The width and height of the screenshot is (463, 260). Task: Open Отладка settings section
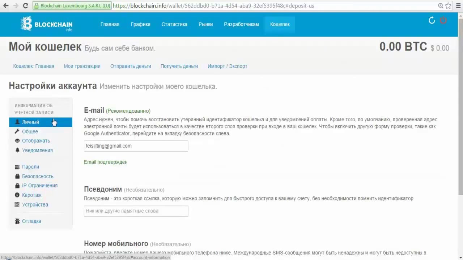[x=31, y=221]
